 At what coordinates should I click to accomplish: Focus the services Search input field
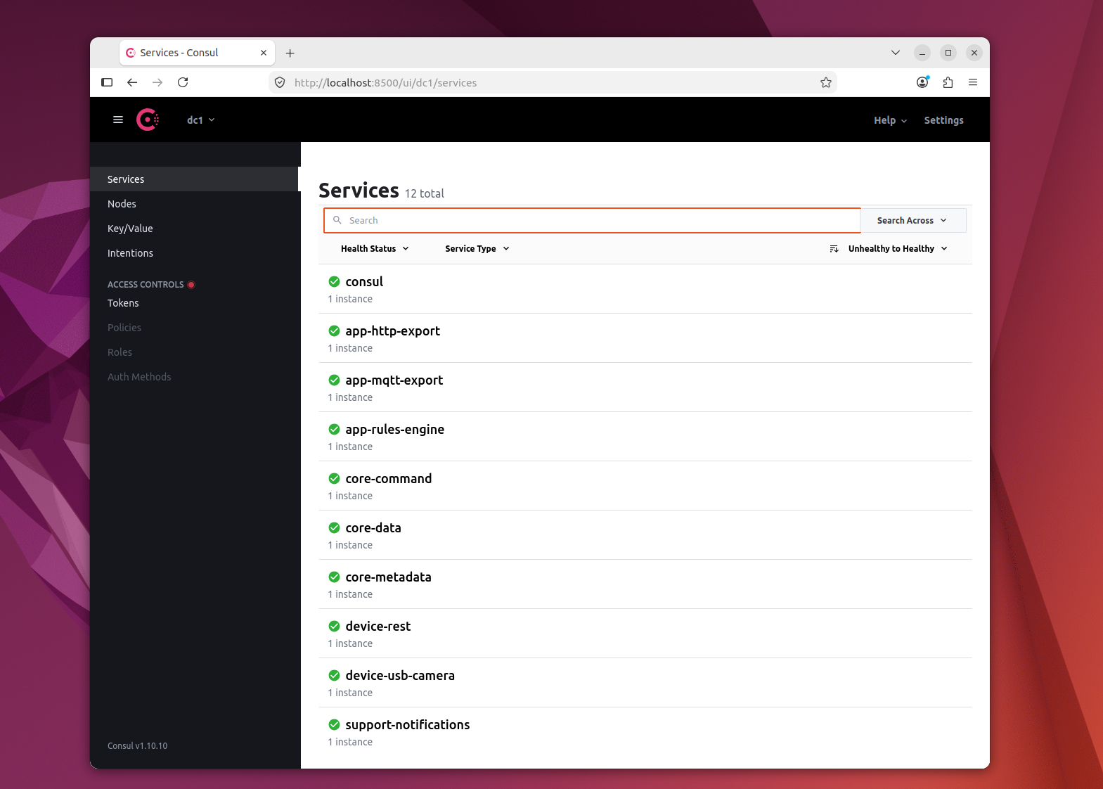pos(592,220)
